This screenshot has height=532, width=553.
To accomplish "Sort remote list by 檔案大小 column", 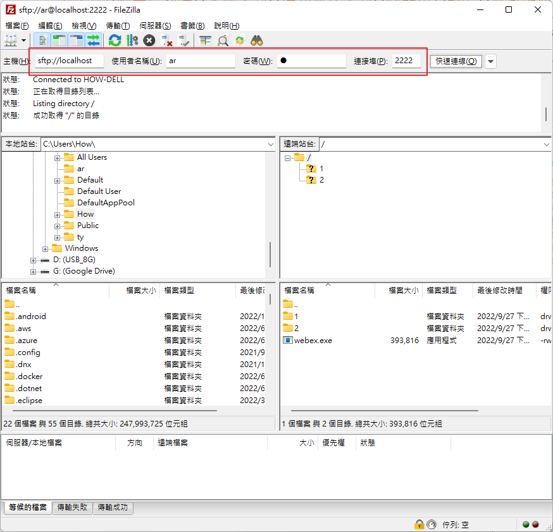I will (x=399, y=291).
